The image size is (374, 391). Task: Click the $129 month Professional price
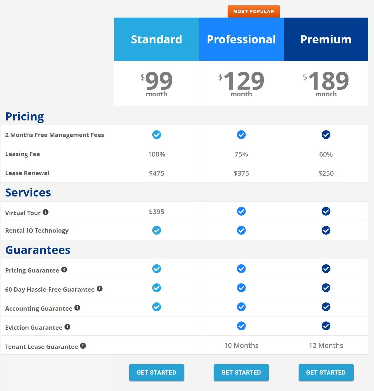[241, 83]
